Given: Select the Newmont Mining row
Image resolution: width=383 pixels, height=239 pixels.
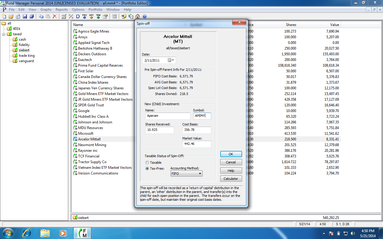Looking at the screenshot, I should point(206,145).
